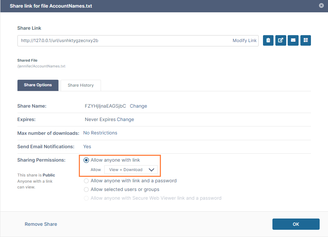
Task: Click the shared file path /jennifer/AccountNames.txt
Action: coord(41,66)
